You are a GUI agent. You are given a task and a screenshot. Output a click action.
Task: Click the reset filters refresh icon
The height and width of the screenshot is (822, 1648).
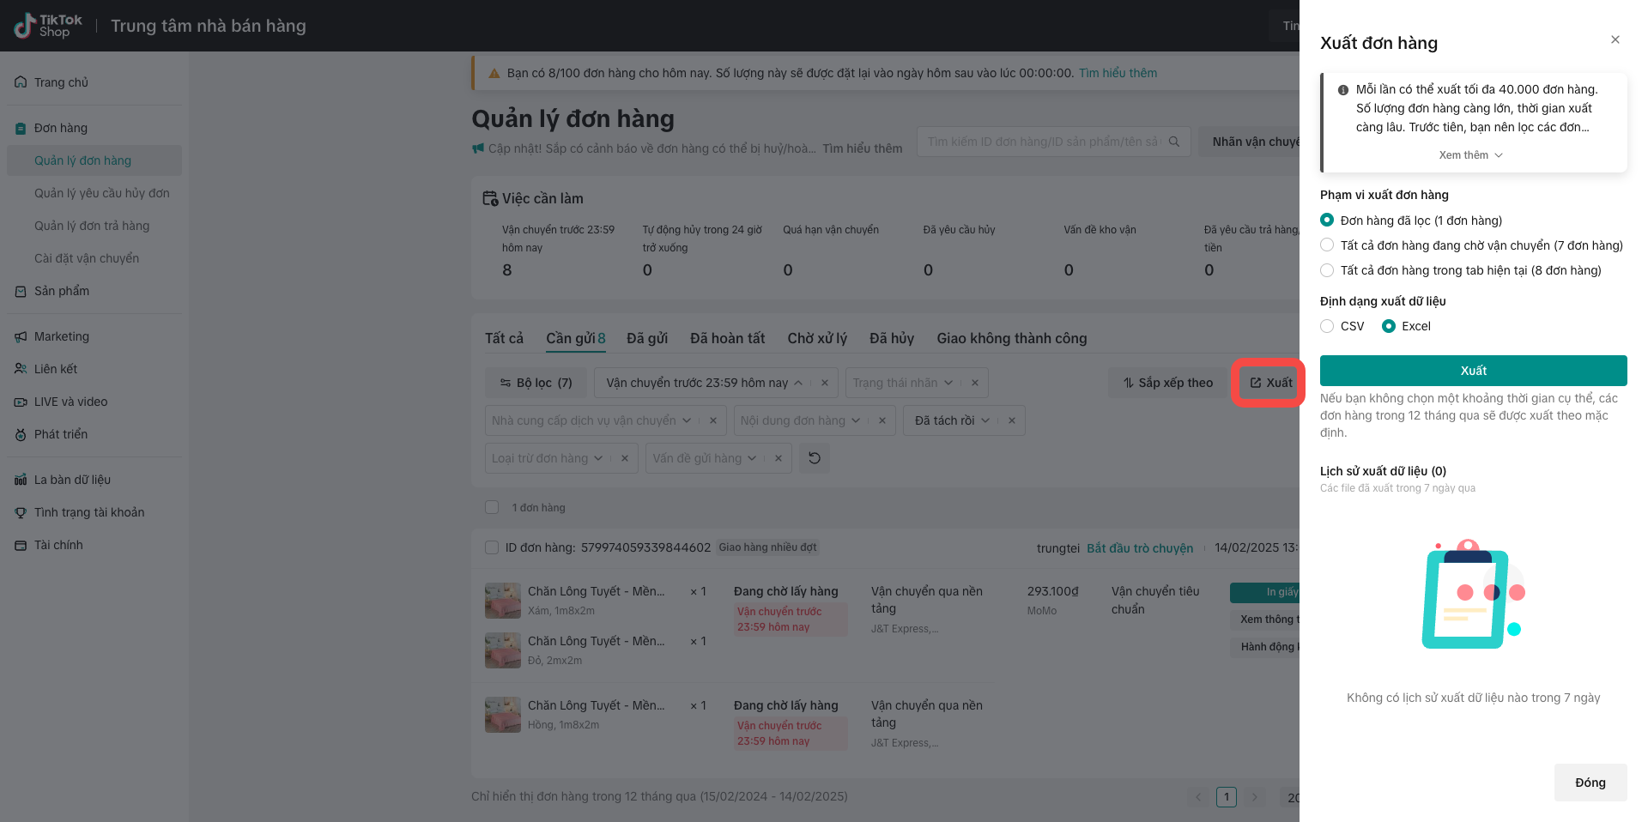(814, 458)
